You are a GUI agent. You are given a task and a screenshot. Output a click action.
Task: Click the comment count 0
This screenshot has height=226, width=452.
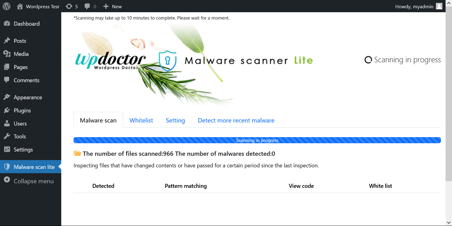point(95,6)
